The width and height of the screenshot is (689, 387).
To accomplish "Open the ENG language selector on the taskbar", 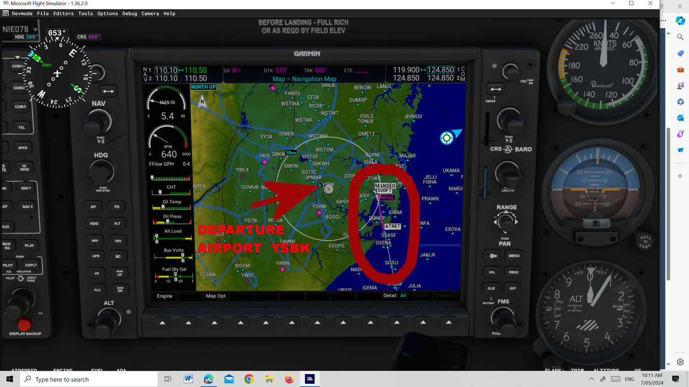I will [629, 379].
